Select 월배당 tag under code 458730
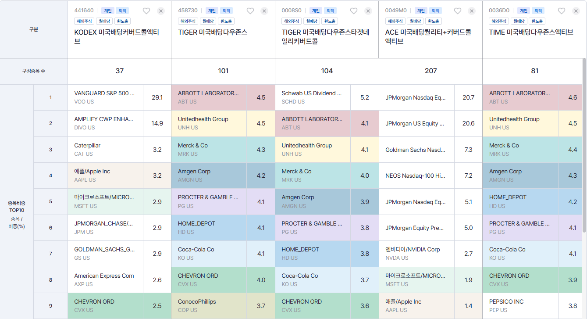Viewport: 587px width, 319px height. coord(208,21)
